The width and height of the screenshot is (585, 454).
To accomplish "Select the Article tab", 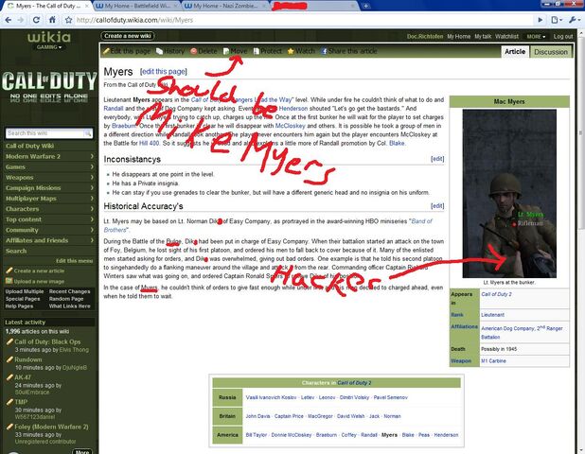I will pos(515,51).
